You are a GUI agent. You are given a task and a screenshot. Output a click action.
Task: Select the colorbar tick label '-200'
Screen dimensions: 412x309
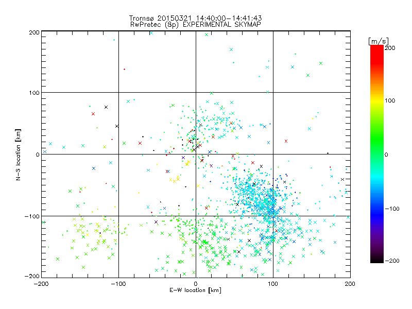(x=392, y=261)
